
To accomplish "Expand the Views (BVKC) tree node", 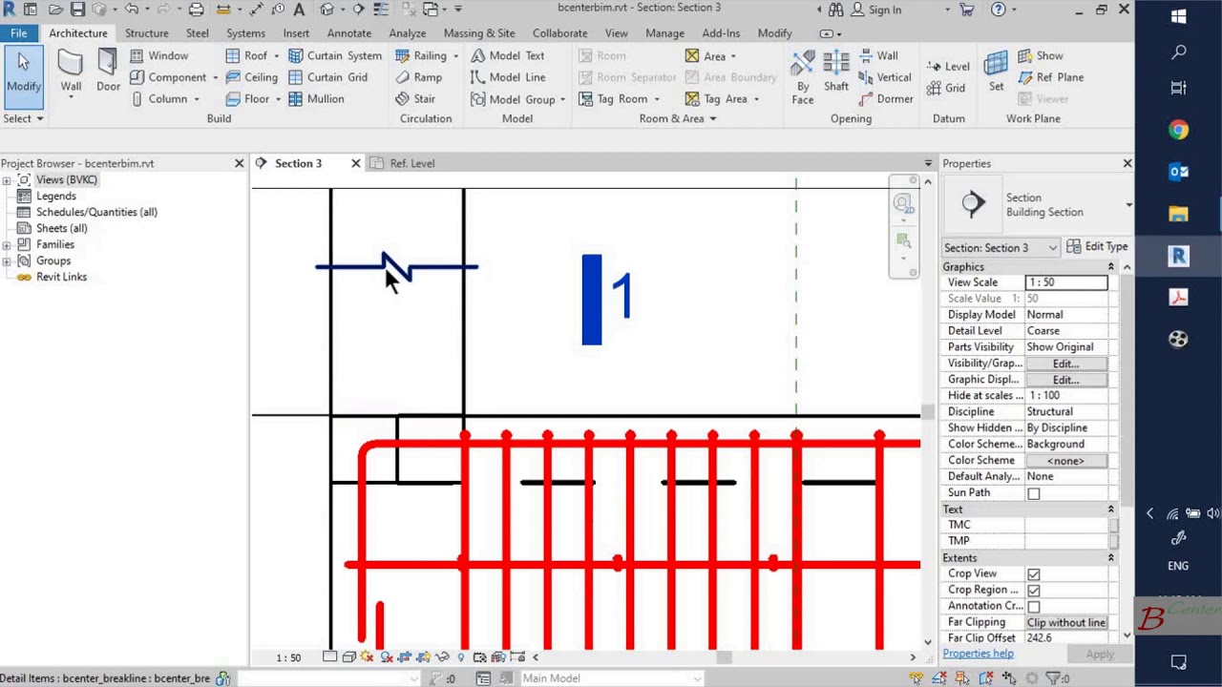I will (x=7, y=180).
